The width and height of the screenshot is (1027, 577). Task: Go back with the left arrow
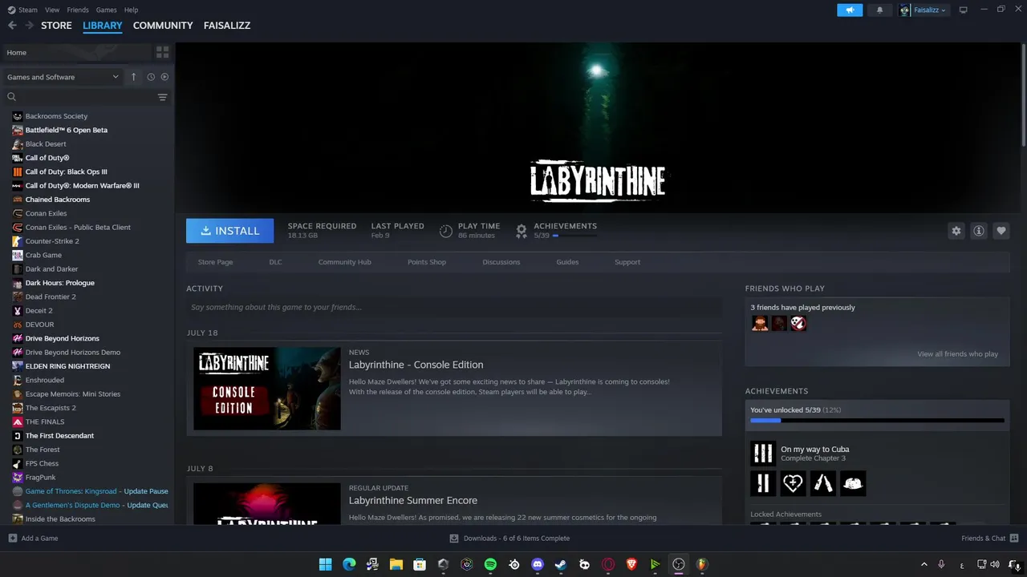coord(12,26)
